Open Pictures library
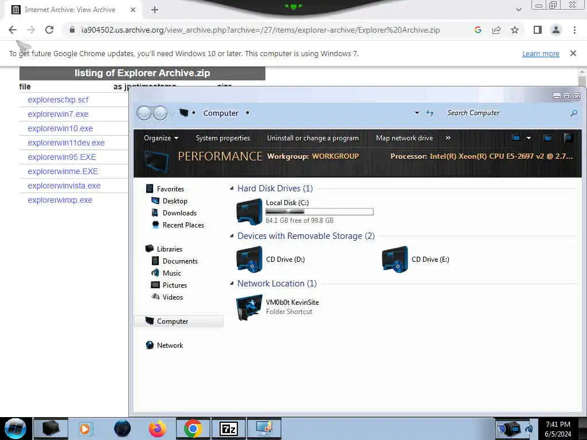This screenshot has width=587, height=440. tap(175, 285)
